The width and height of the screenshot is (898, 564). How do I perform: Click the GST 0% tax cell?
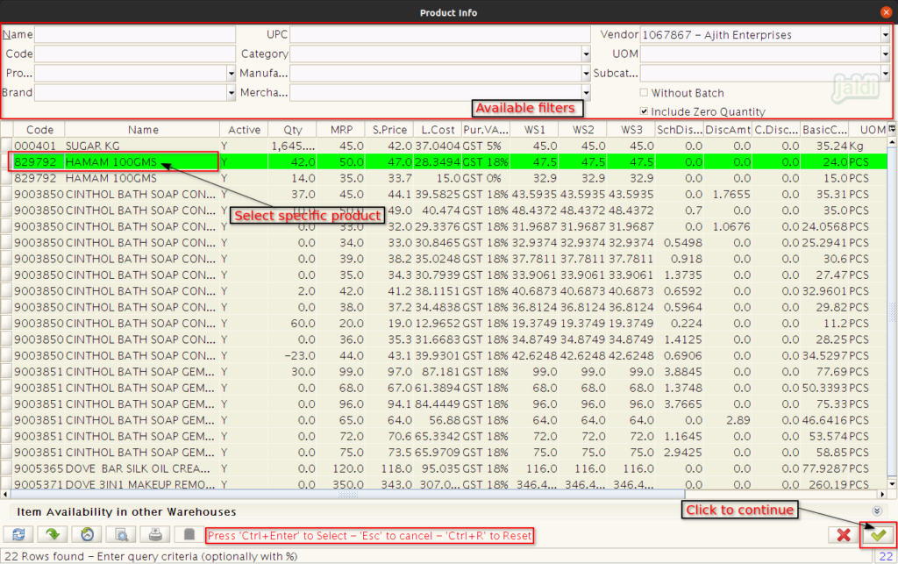tap(486, 178)
